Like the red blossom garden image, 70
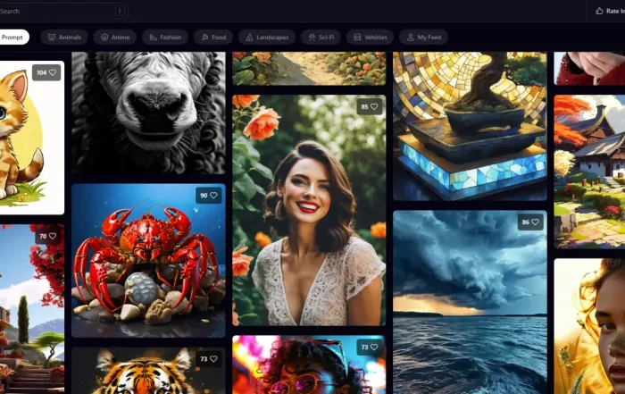The image size is (625, 394). (52, 236)
